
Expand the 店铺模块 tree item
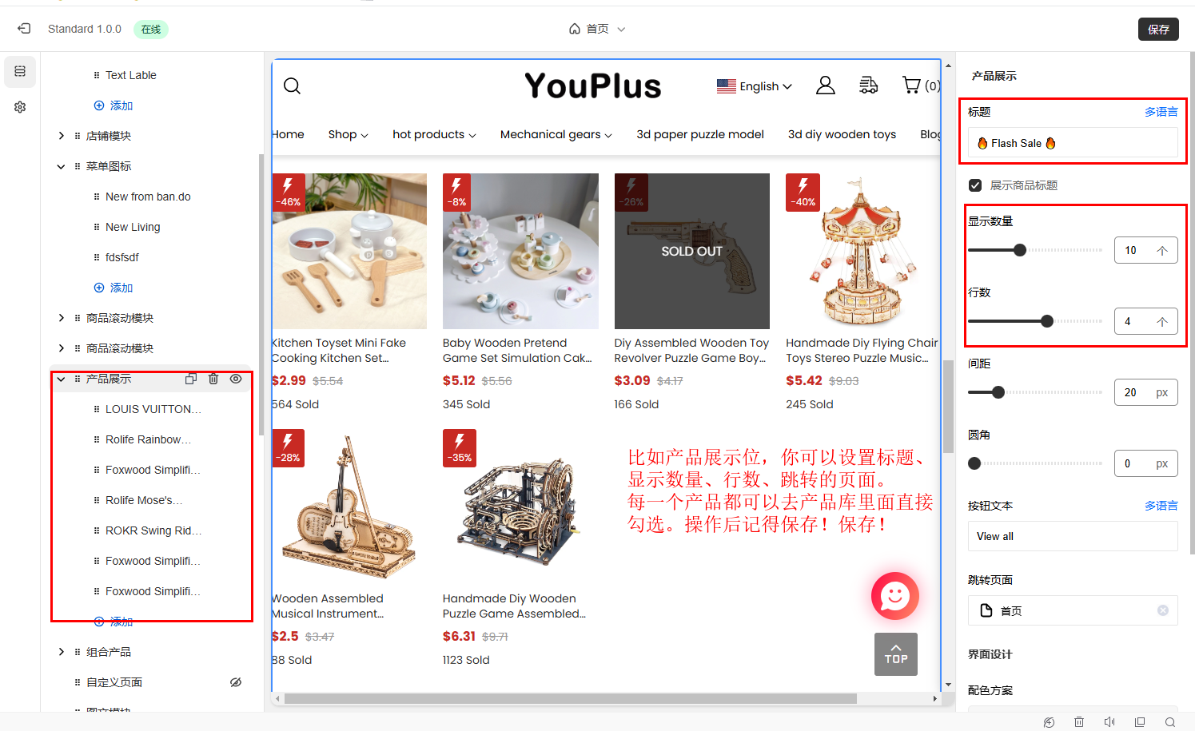[62, 136]
